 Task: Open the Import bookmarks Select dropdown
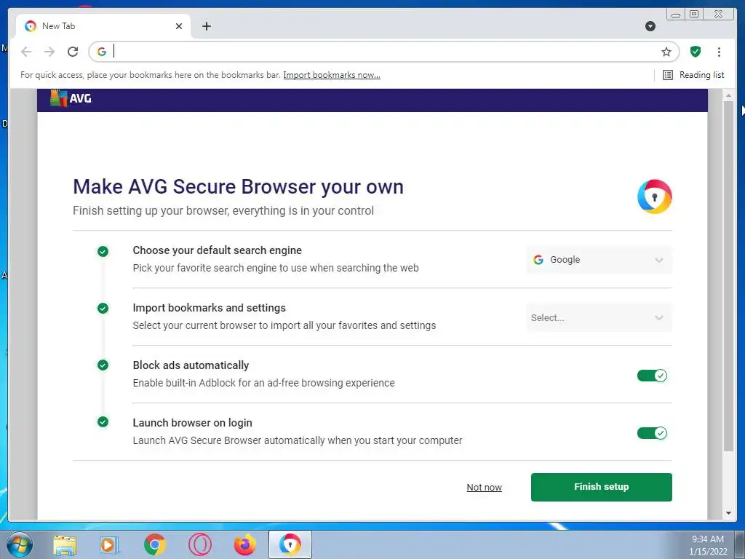click(599, 317)
